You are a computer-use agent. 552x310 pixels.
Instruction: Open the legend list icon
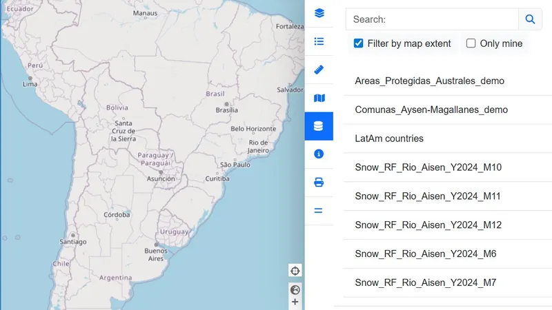coord(319,41)
